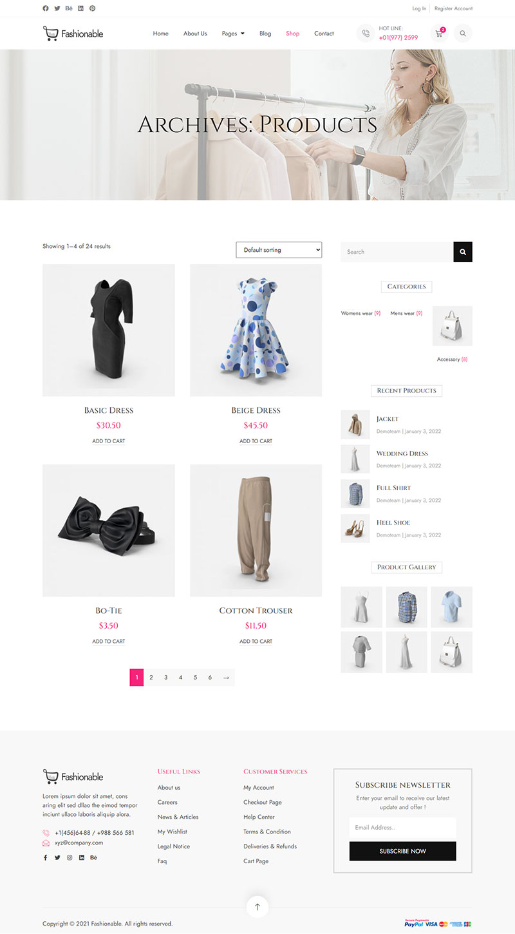Image resolution: width=515 pixels, height=934 pixels.
Task: Open the footer Instagram icon
Action: [70, 857]
